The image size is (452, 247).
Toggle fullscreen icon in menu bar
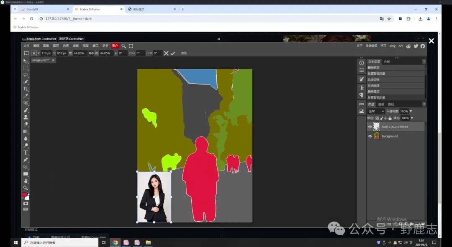point(131,46)
